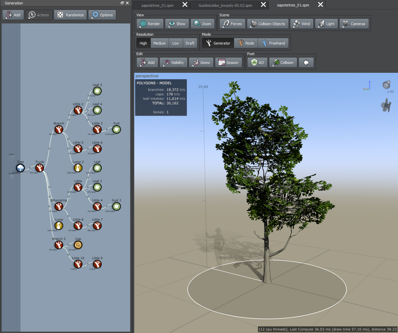This screenshot has height=333, width=398.
Task: Click the Options button
Action: 102,15
